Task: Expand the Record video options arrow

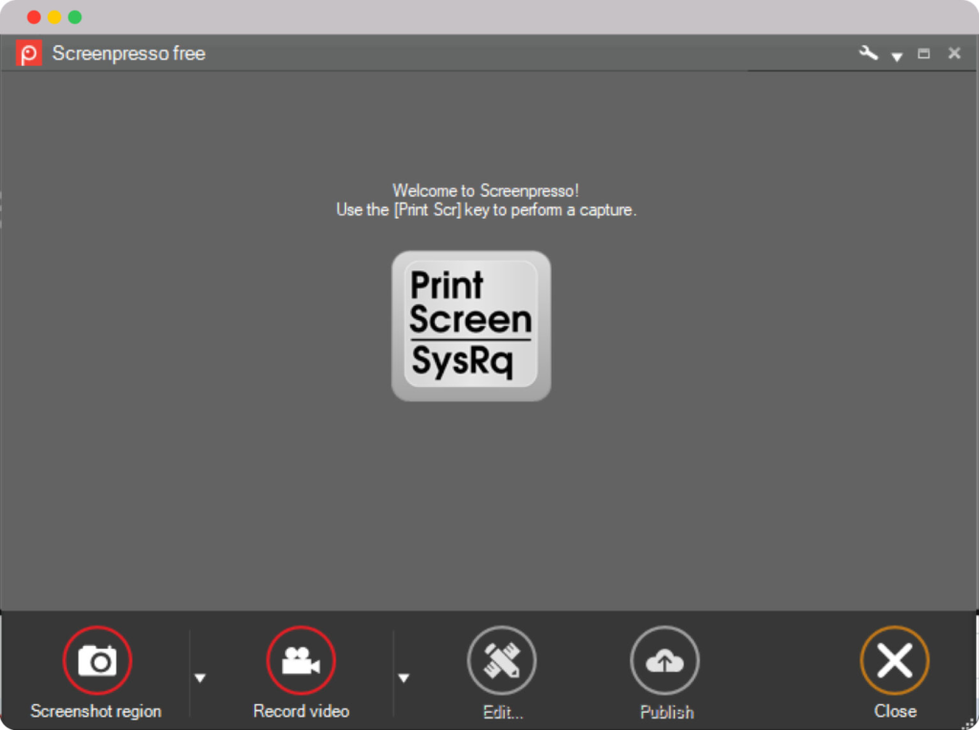Action: pyautogui.click(x=403, y=678)
